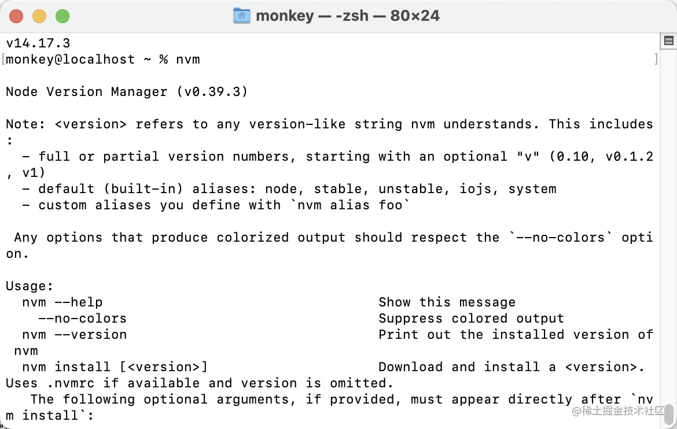The image size is (677, 429).
Task: Click the 'm install`:' last line
Action: (50, 416)
